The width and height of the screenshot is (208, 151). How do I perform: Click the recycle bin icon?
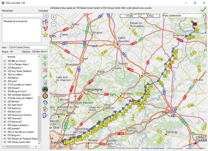pyautogui.click(x=45, y=83)
